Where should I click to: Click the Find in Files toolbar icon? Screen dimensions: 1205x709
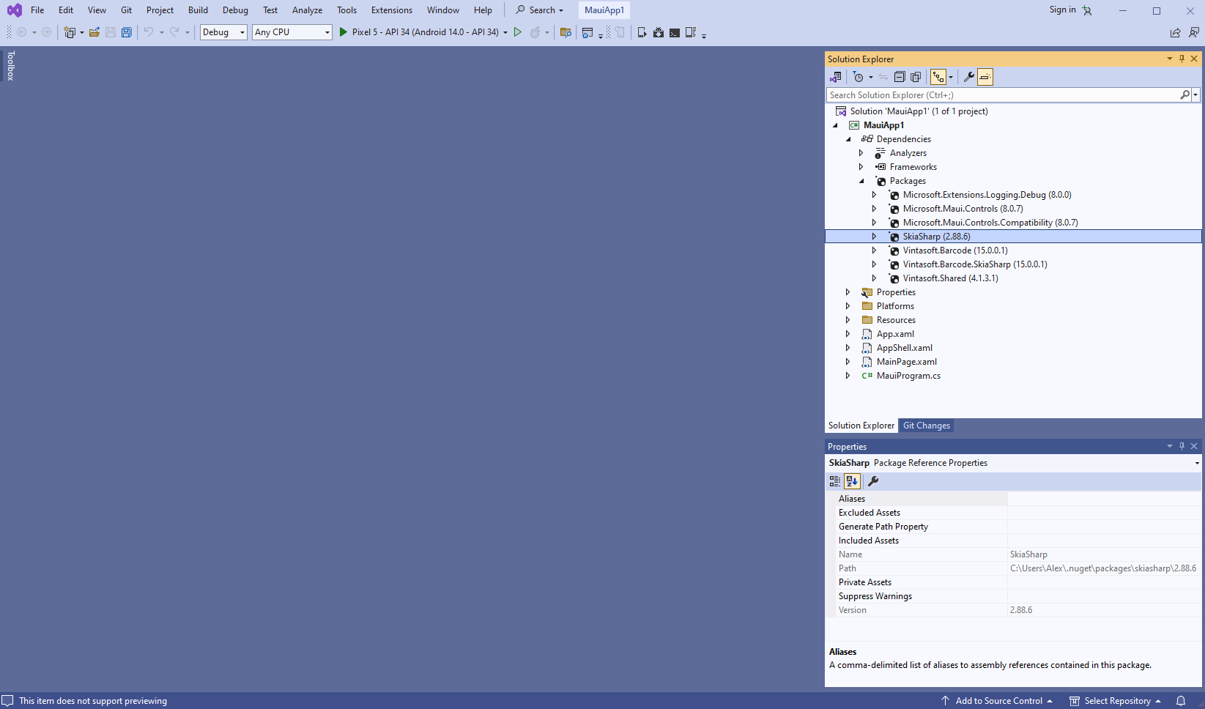pyautogui.click(x=566, y=32)
